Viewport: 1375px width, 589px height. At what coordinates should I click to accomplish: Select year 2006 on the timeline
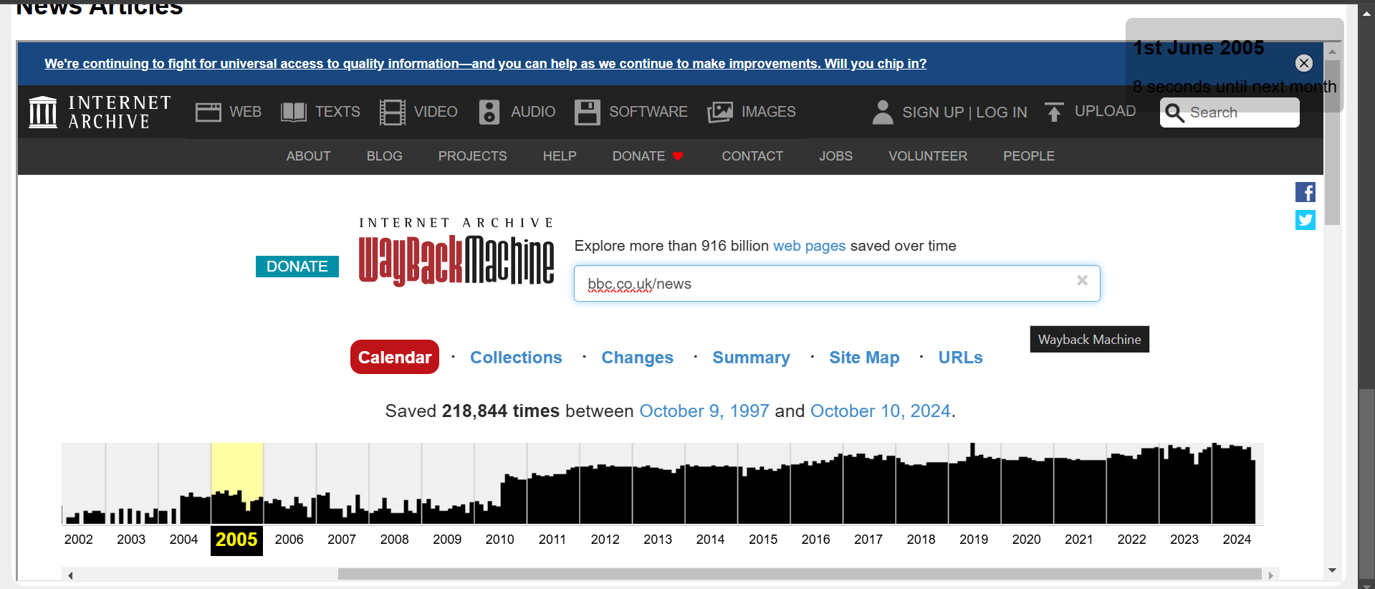[289, 540]
